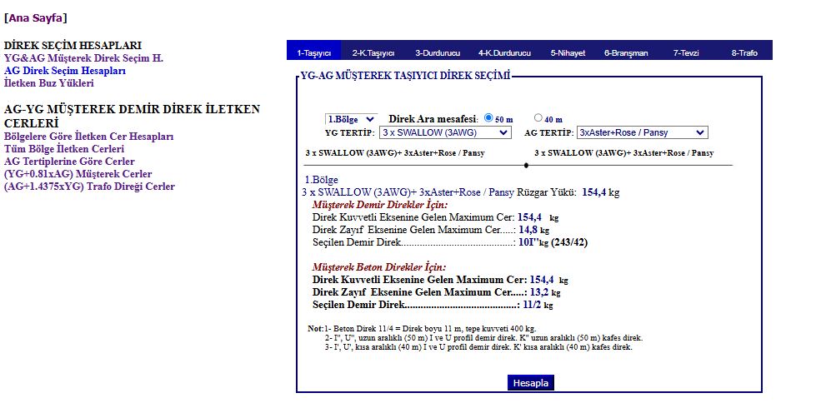Switch to the 8-Trafo tab
816x408 pixels.
point(744,53)
